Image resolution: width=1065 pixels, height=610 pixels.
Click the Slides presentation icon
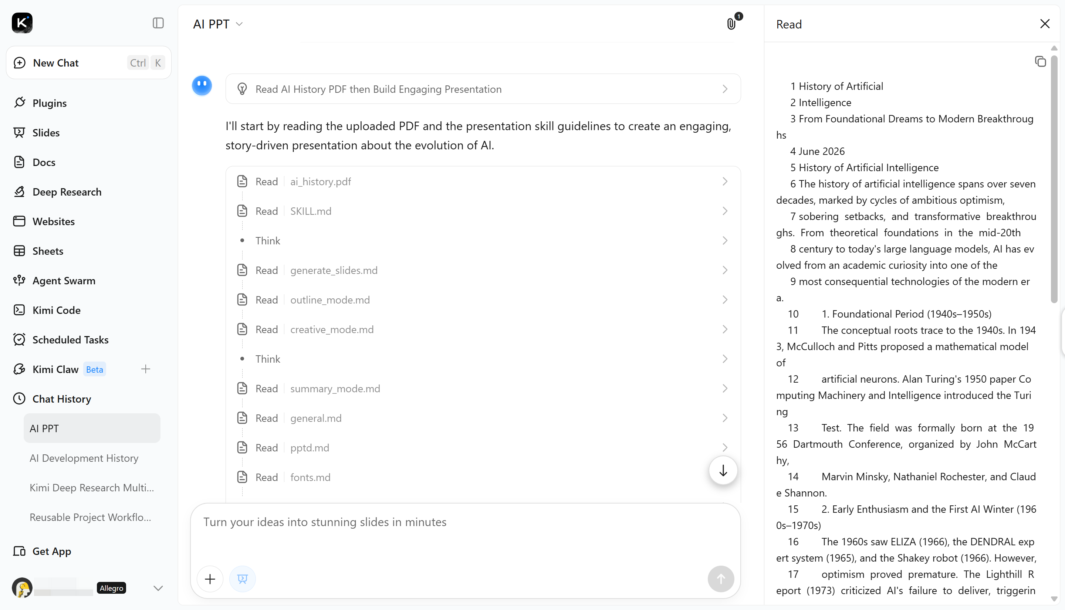[x=19, y=133]
